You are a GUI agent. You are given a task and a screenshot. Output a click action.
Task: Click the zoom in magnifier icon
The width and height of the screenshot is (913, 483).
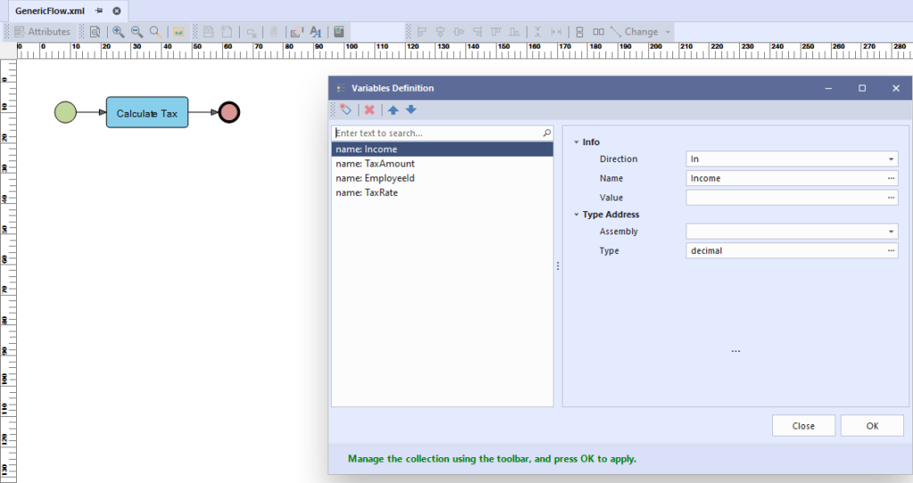click(x=119, y=31)
